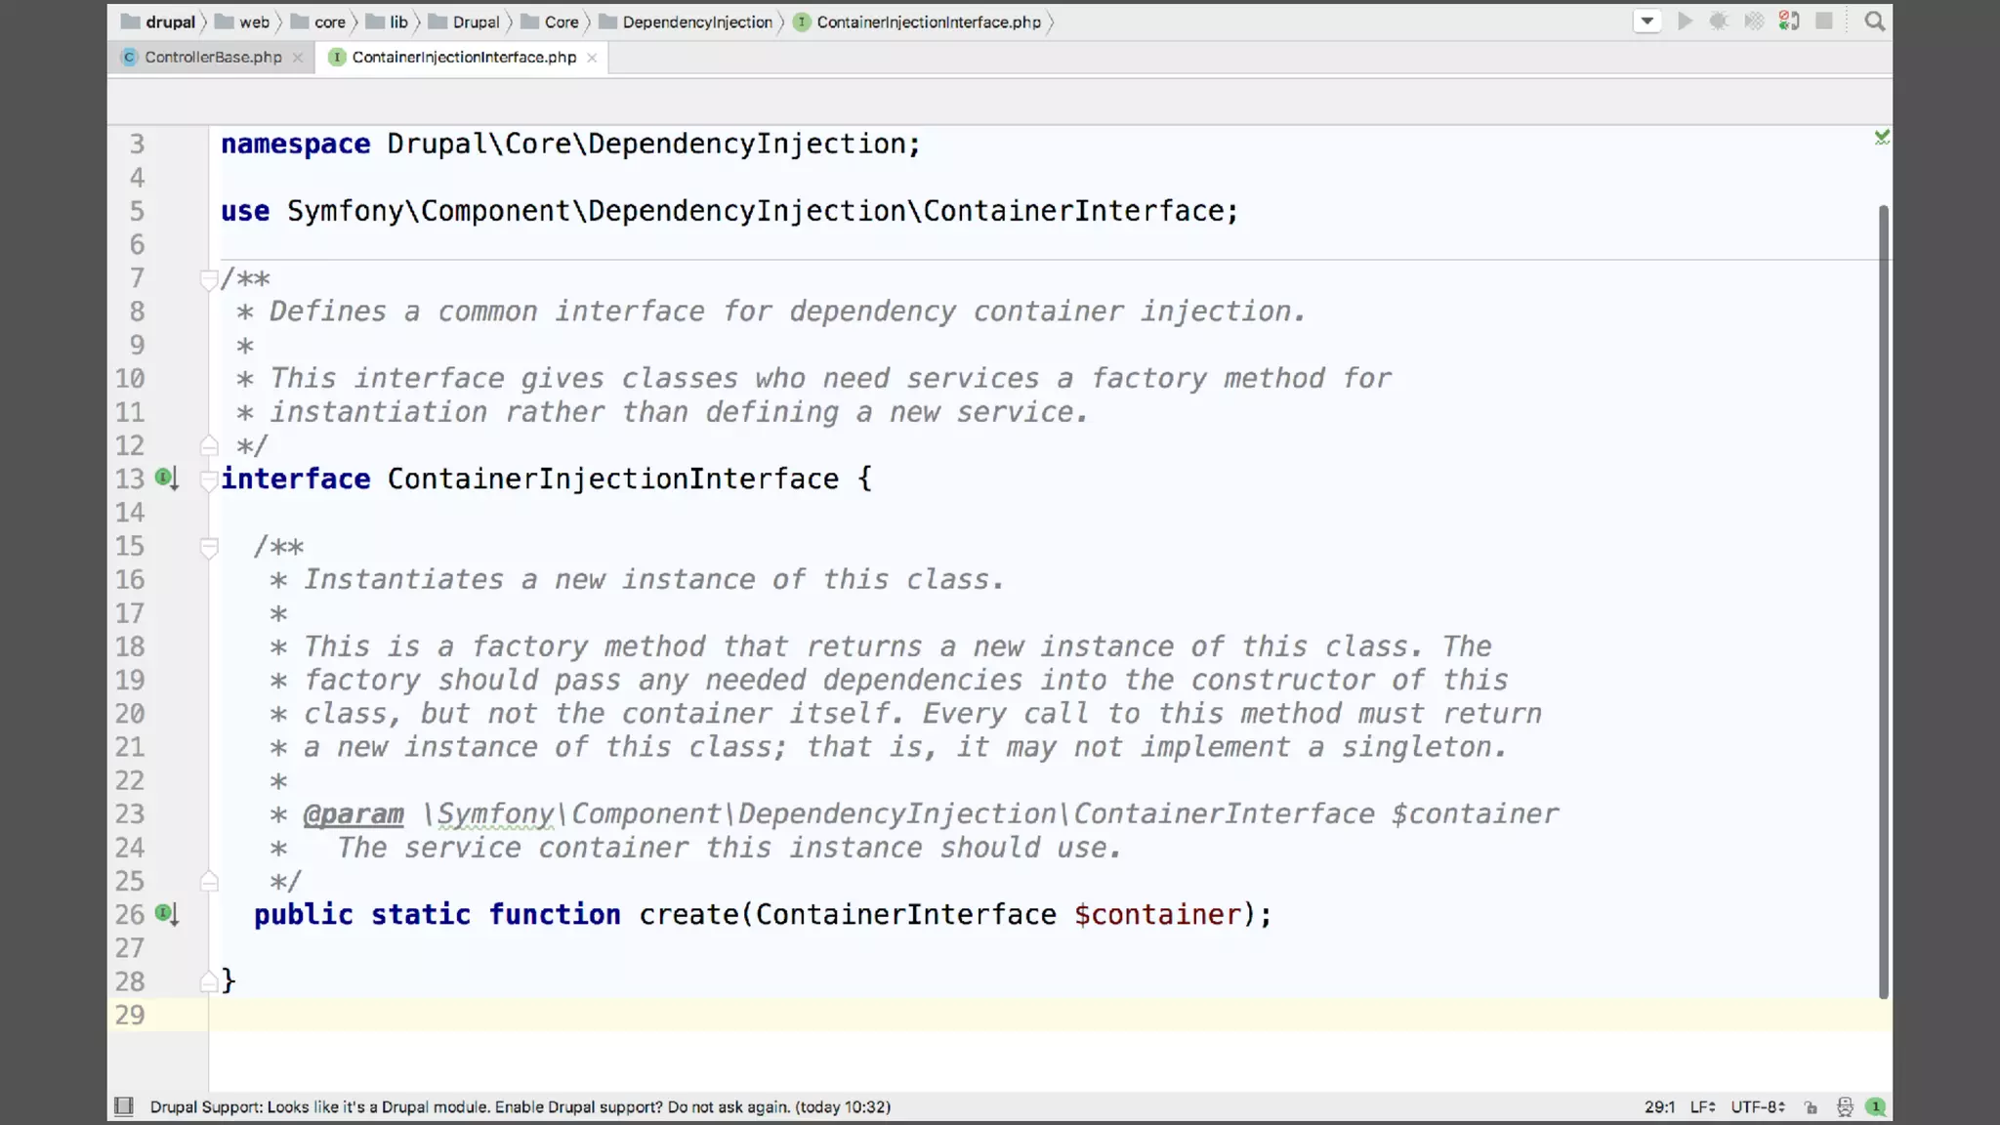Toggle tool window bars in status corner
The image size is (2000, 1125).
124,1106
